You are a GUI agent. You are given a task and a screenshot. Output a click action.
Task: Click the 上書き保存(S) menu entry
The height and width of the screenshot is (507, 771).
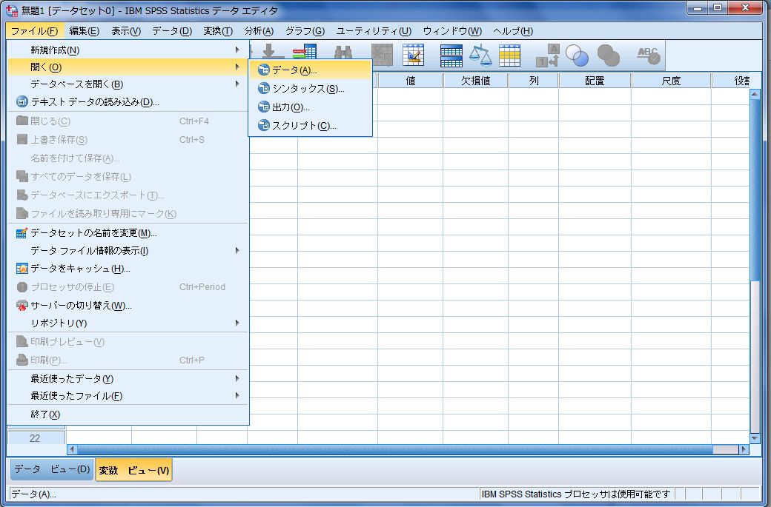click(x=128, y=139)
